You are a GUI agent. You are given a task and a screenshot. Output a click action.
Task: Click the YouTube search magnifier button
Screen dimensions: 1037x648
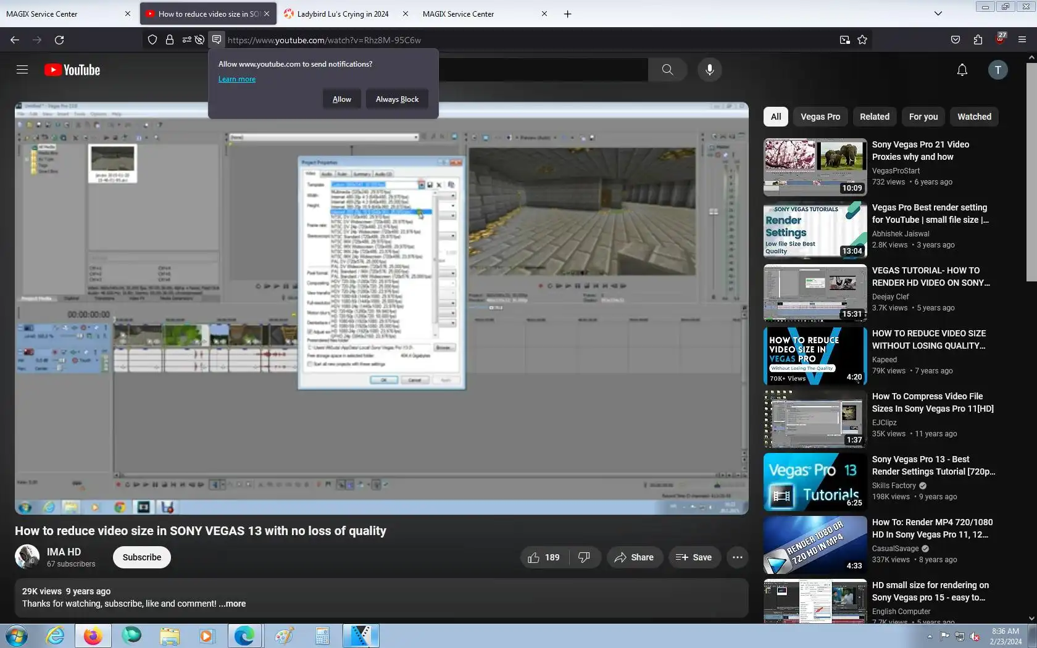[x=667, y=70]
